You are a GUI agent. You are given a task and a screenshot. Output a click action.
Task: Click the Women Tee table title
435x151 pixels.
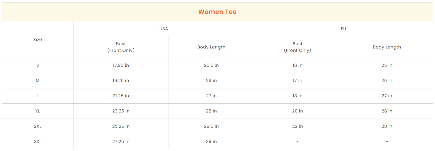pyautogui.click(x=217, y=12)
